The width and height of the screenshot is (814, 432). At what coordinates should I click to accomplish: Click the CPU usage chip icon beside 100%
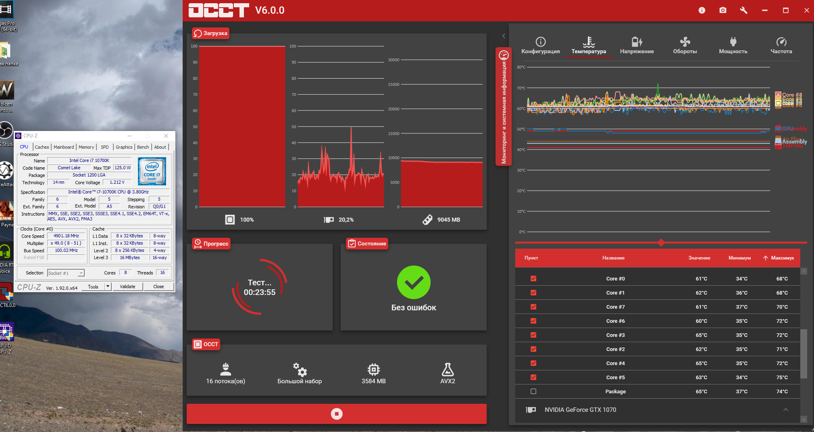(x=230, y=220)
